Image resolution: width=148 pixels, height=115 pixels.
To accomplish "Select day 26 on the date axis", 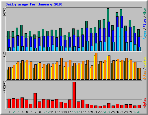I will coord(117,112).
